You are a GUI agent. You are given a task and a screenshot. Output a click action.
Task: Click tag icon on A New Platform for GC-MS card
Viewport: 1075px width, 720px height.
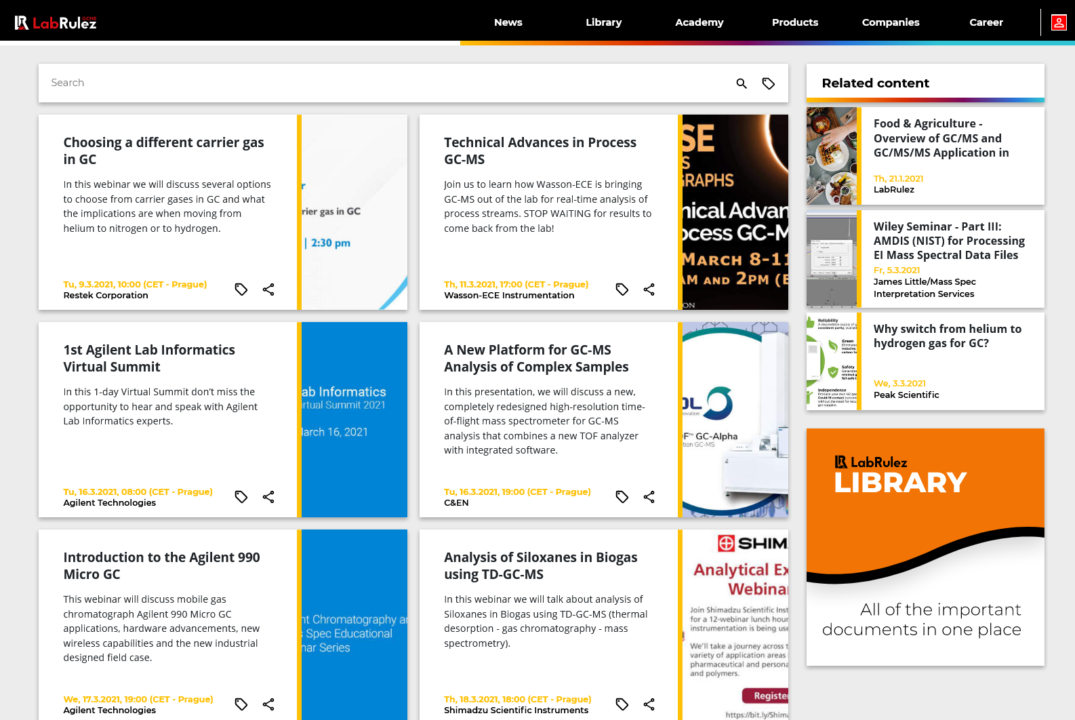click(622, 497)
